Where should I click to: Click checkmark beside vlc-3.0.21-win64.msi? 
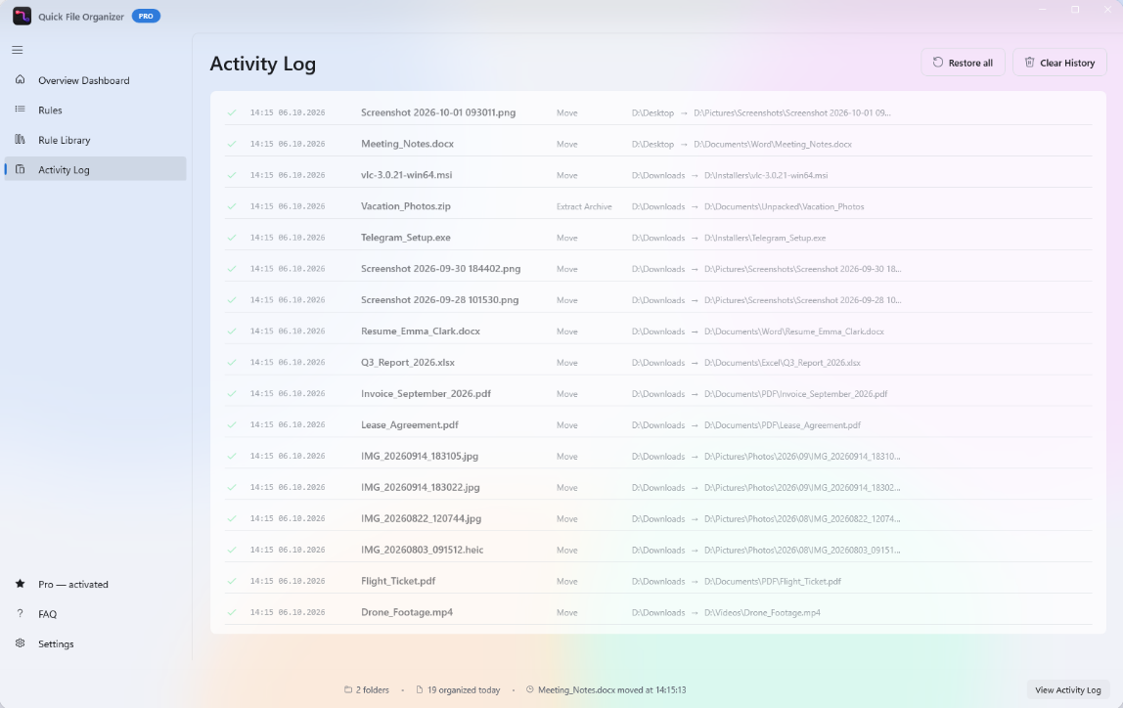point(231,175)
